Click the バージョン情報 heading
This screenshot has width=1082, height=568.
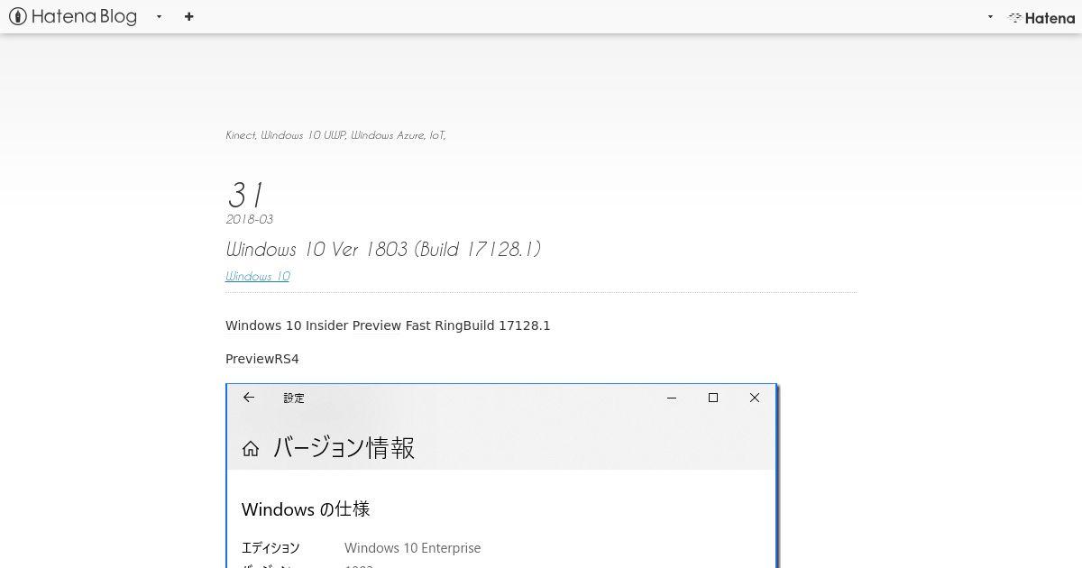click(344, 448)
